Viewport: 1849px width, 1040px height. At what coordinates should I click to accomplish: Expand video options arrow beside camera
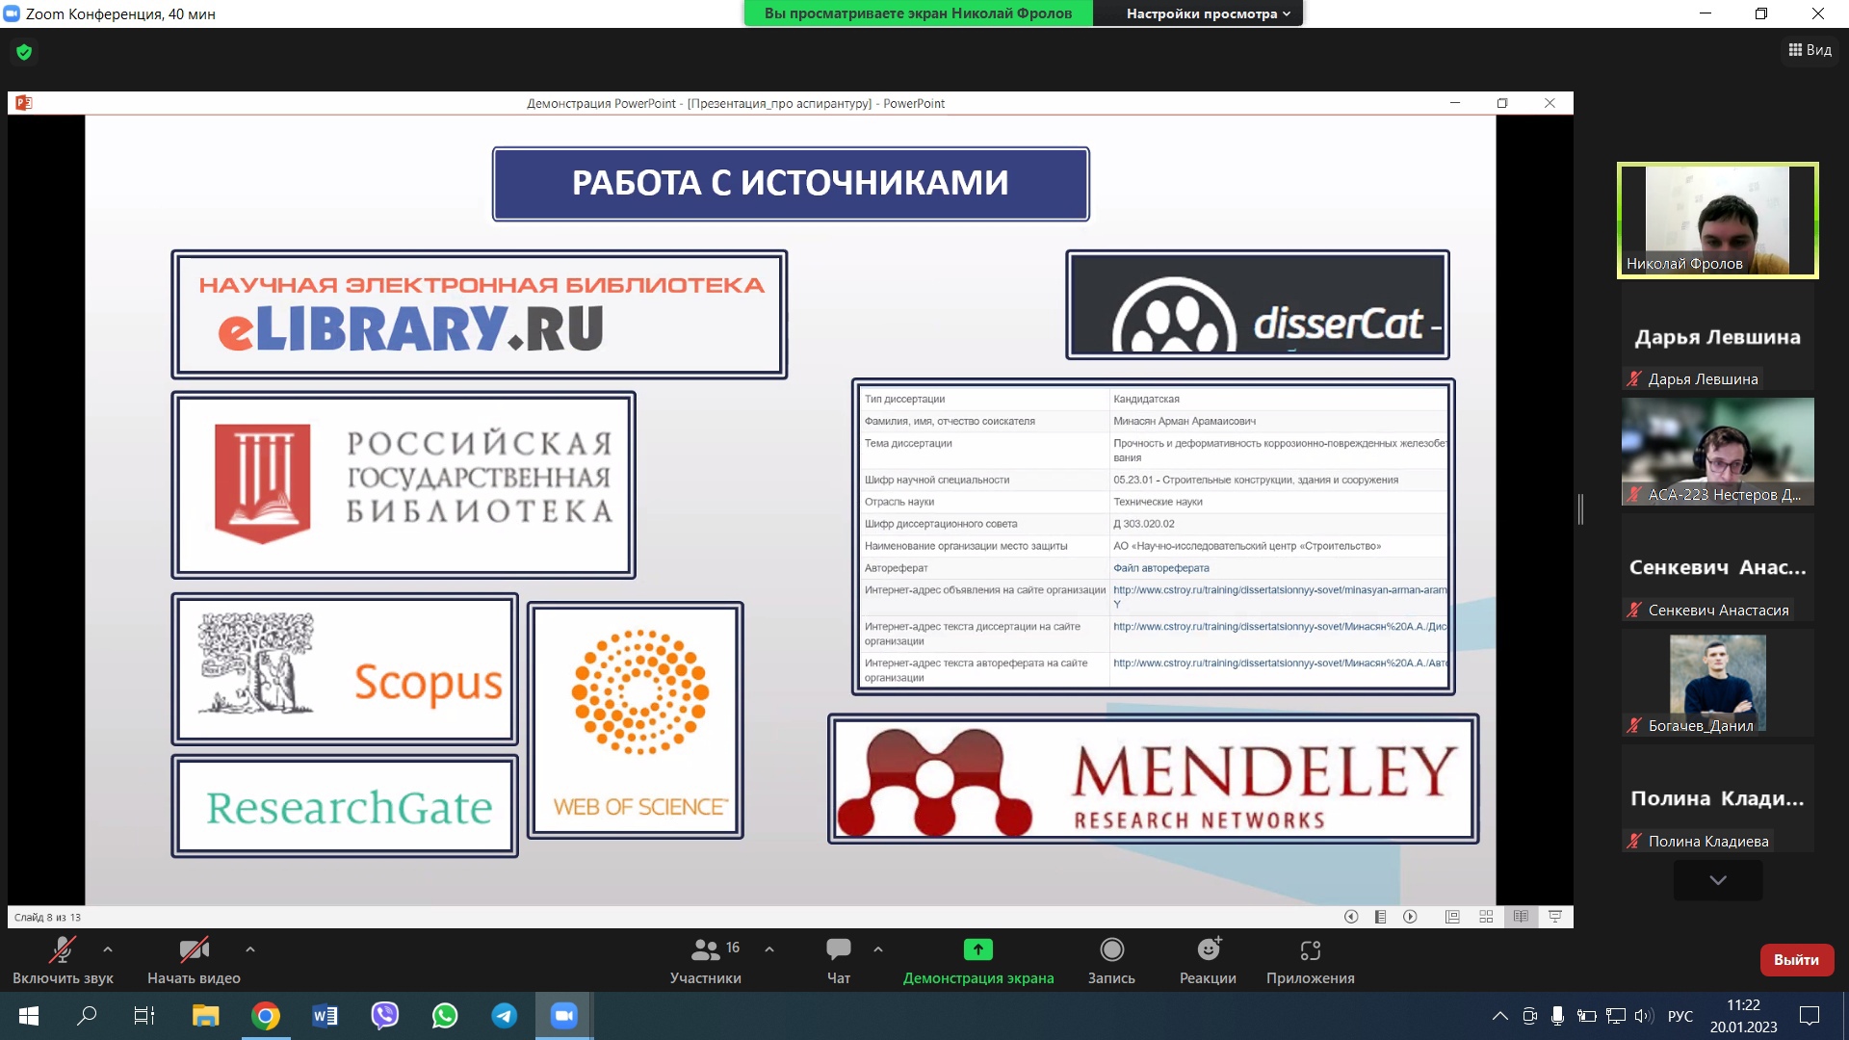(250, 949)
